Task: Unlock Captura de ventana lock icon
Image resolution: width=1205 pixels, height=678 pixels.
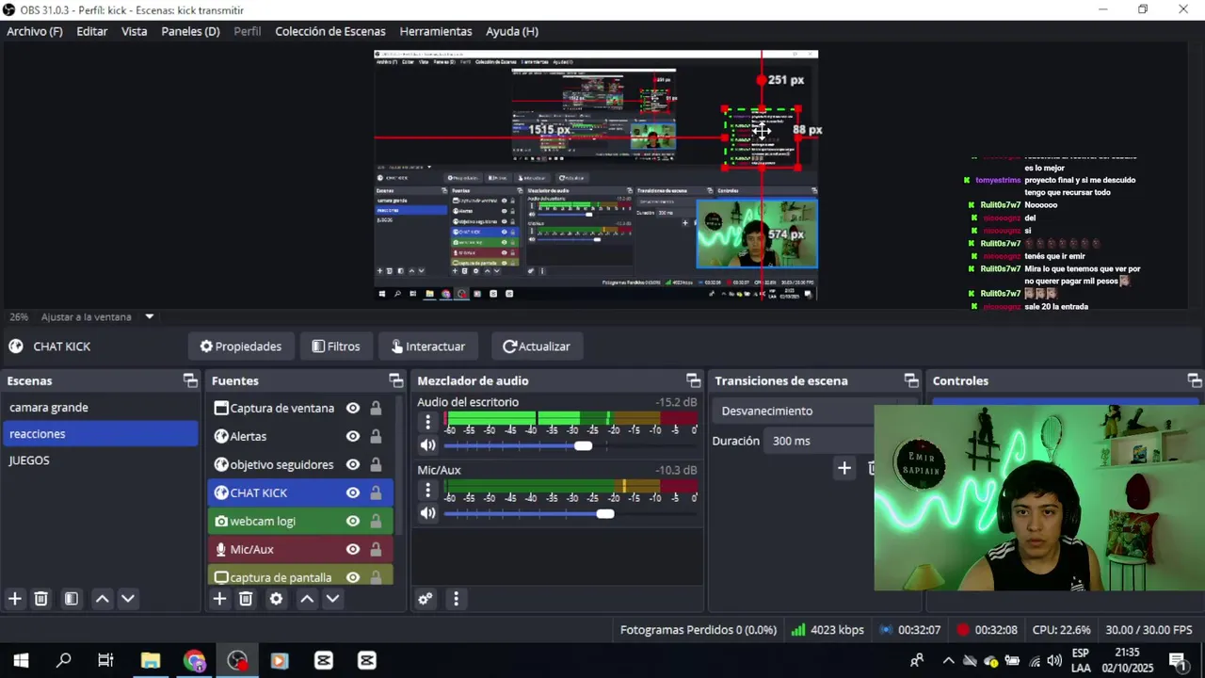Action: pos(376,408)
